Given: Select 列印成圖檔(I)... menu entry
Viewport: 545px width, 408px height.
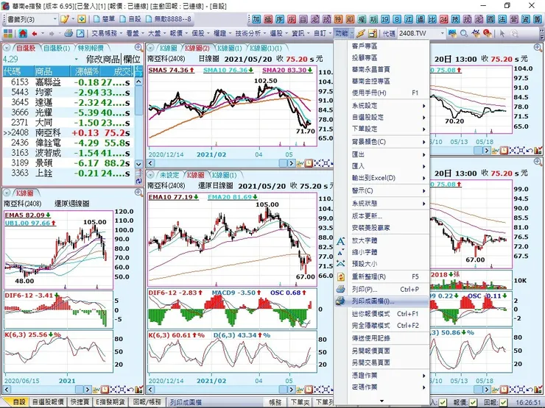Looking at the screenshot, I should click(381, 301).
